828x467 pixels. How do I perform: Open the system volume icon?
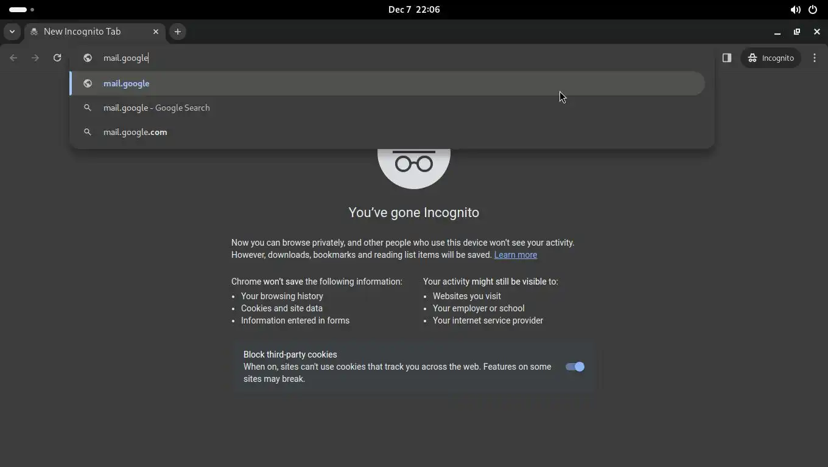click(795, 10)
